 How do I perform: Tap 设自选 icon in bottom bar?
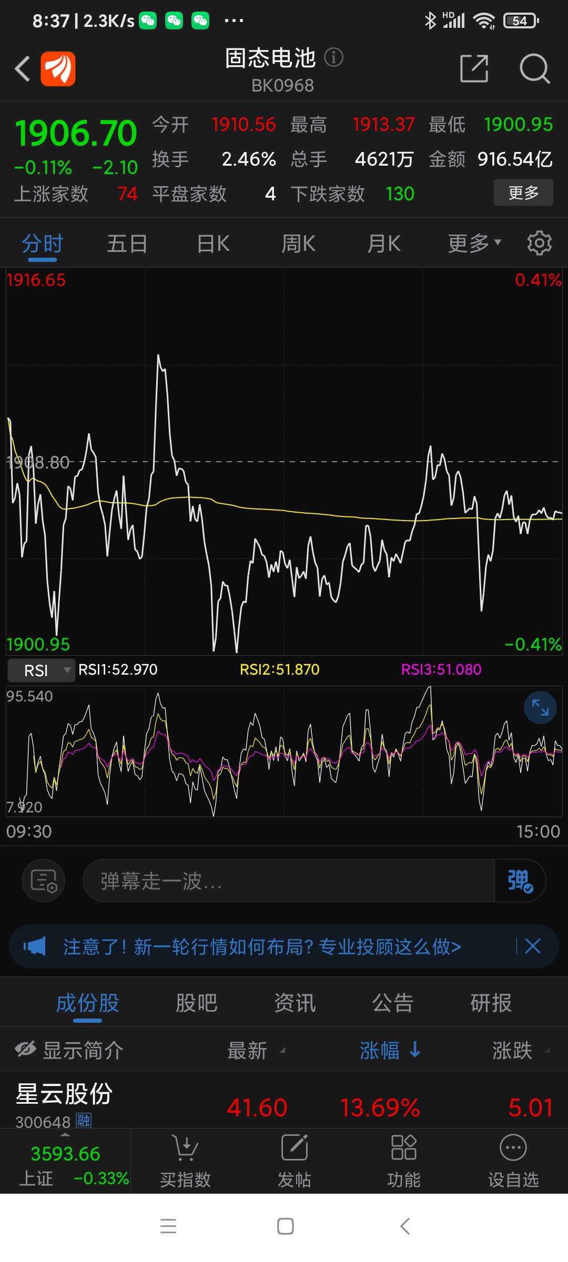[513, 1147]
